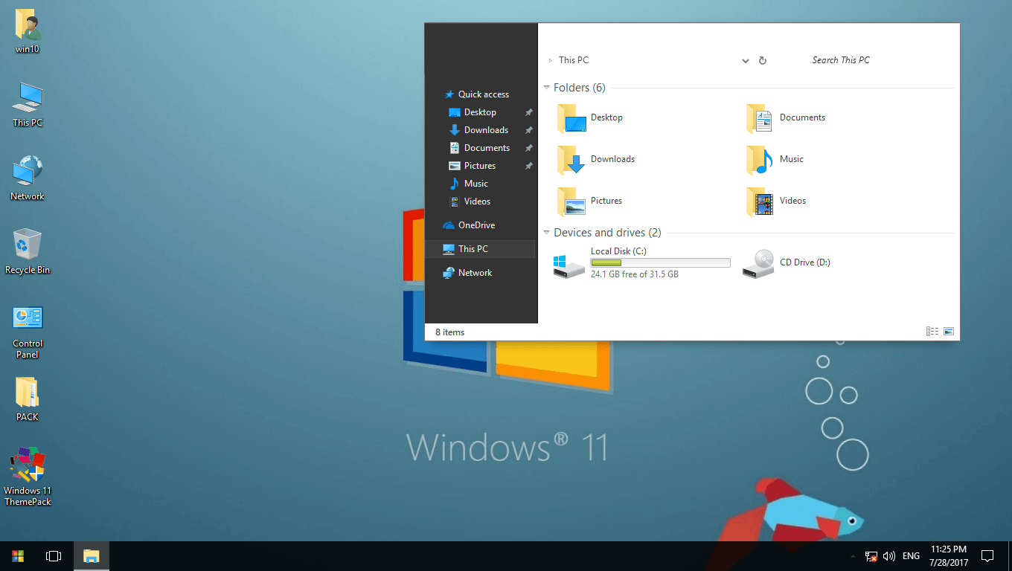Switch to large icons view in status bar

pyautogui.click(x=949, y=332)
